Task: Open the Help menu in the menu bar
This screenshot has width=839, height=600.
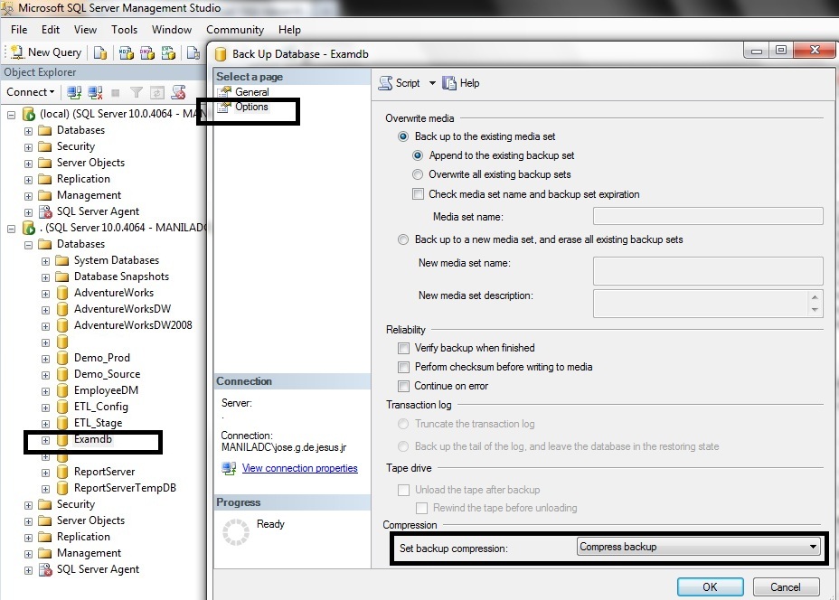Action: click(x=289, y=30)
